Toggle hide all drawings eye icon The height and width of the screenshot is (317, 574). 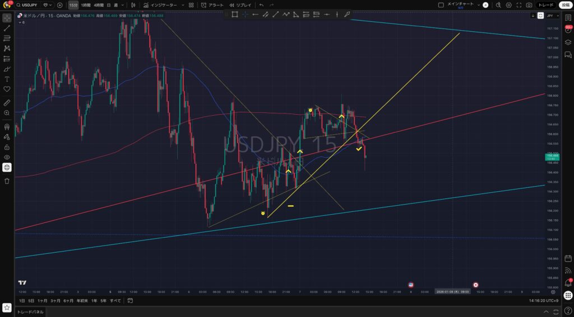click(x=7, y=158)
